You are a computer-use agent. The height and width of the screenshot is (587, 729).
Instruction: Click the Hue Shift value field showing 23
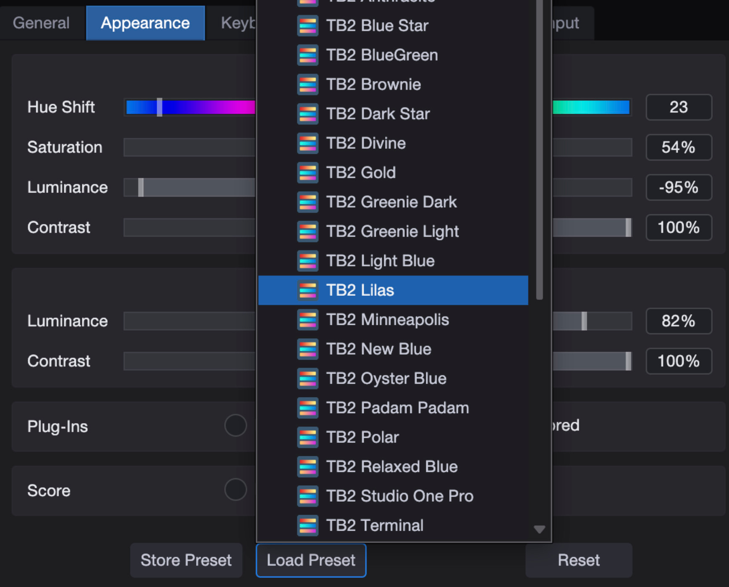(x=678, y=107)
